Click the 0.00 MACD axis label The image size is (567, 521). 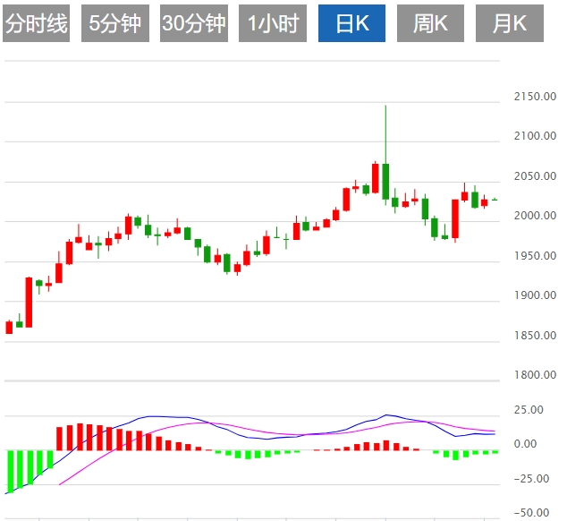[x=525, y=443]
